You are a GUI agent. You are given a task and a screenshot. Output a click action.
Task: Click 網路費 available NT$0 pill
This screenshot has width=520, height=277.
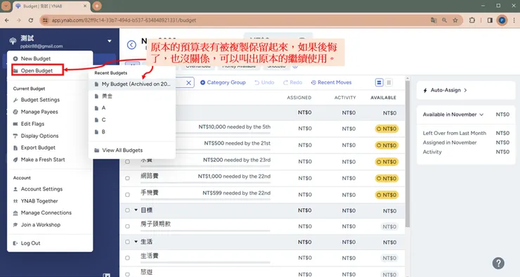[386, 179]
